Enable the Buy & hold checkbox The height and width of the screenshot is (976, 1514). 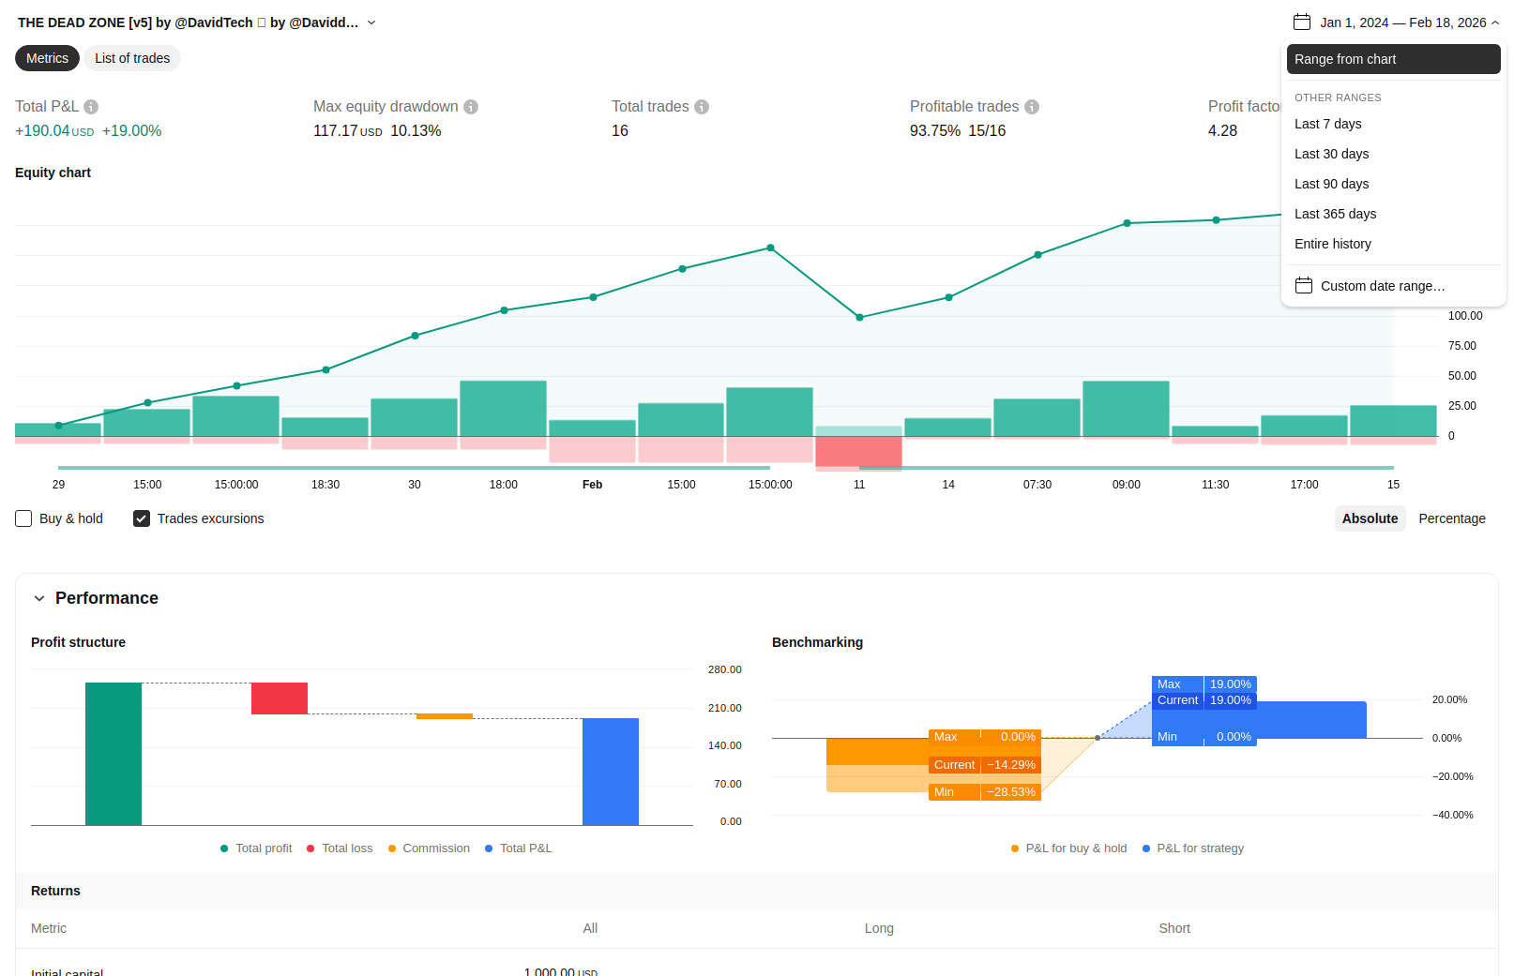(24, 518)
